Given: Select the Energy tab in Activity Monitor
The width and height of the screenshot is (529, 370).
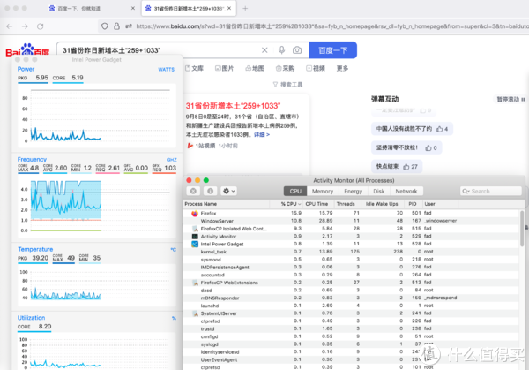Looking at the screenshot, I should coord(353,192).
